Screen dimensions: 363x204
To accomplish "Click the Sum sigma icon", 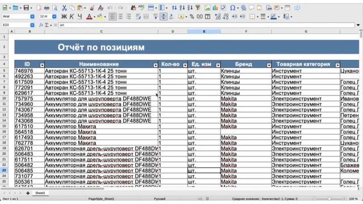I will pos(47,25).
